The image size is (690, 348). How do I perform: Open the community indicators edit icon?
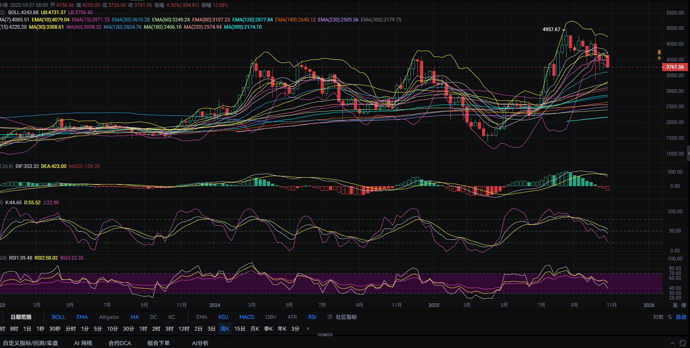pos(330,317)
